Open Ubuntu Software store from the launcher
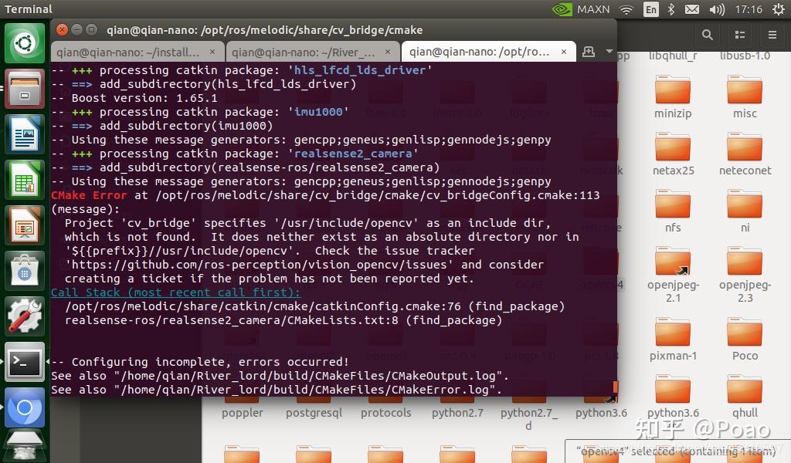Screen dimensions: 791x463 (x=25, y=272)
